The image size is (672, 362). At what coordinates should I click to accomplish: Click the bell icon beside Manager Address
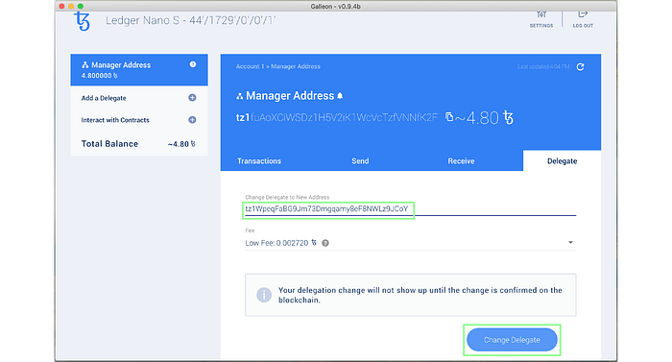pos(340,96)
